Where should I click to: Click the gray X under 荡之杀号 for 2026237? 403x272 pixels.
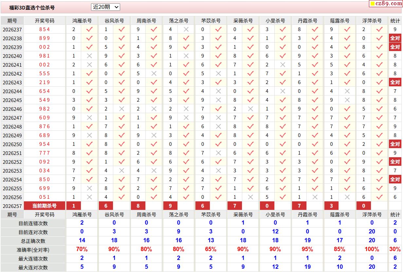tap(186, 29)
